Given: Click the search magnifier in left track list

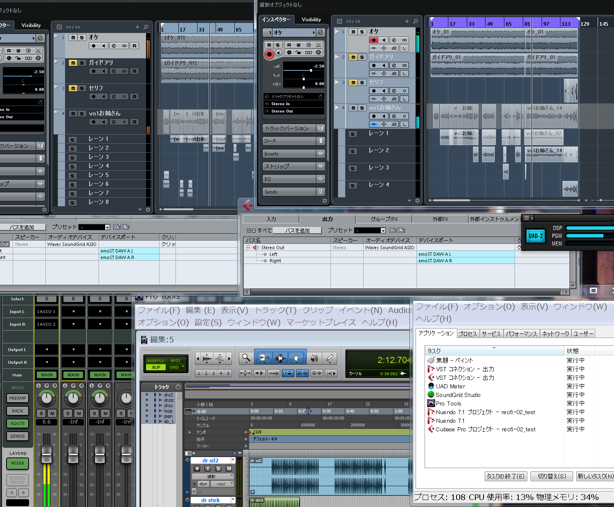Looking at the screenshot, I should coord(146,27).
